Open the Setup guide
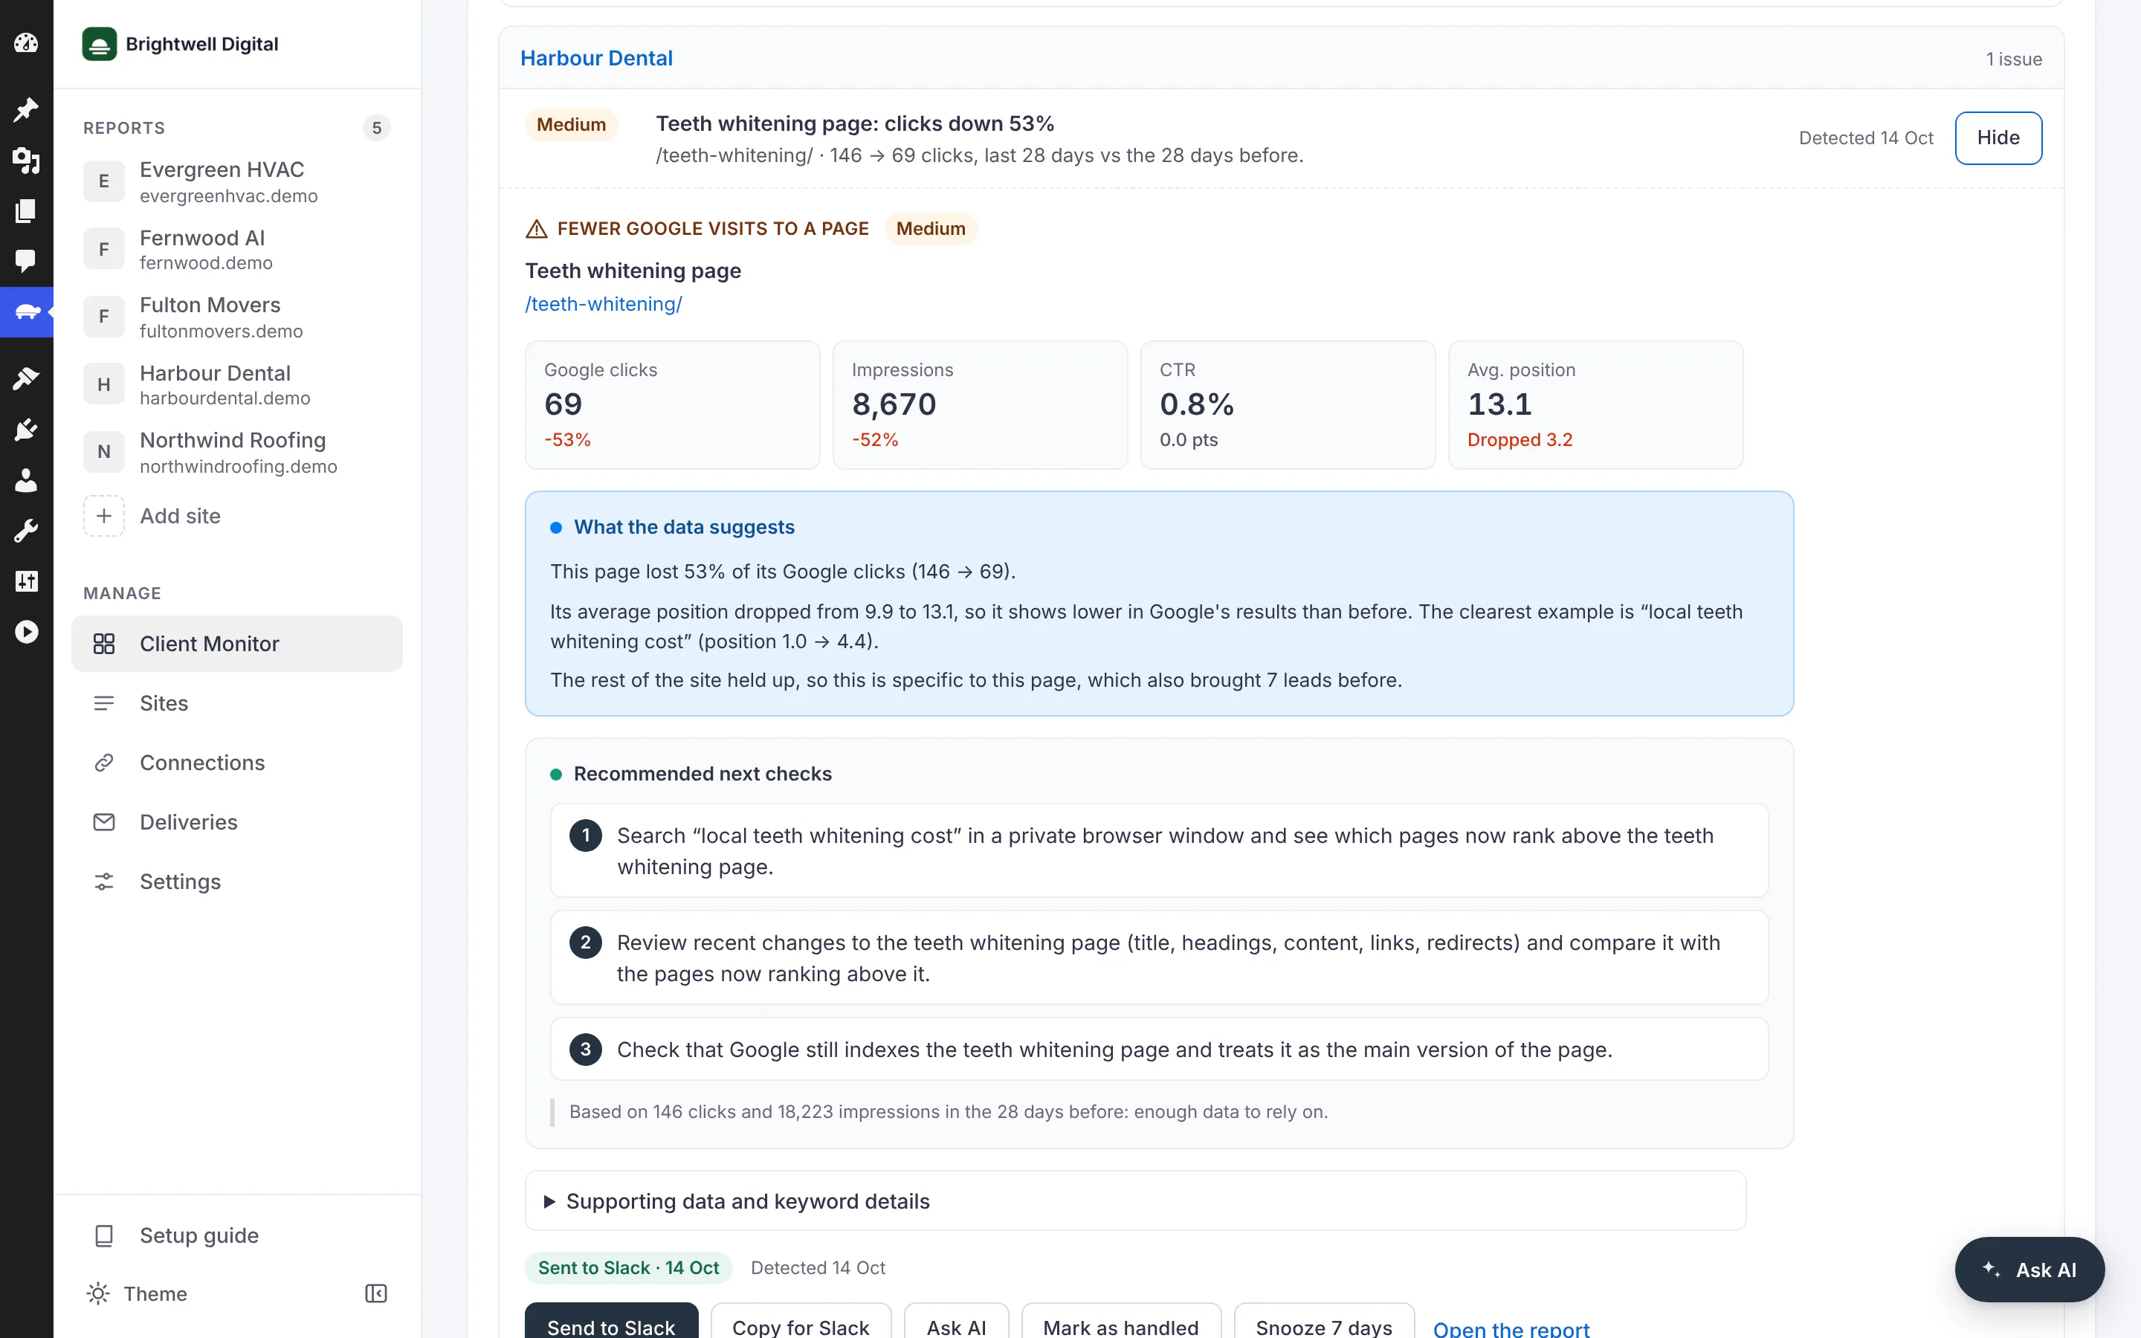 [x=236, y=1235]
